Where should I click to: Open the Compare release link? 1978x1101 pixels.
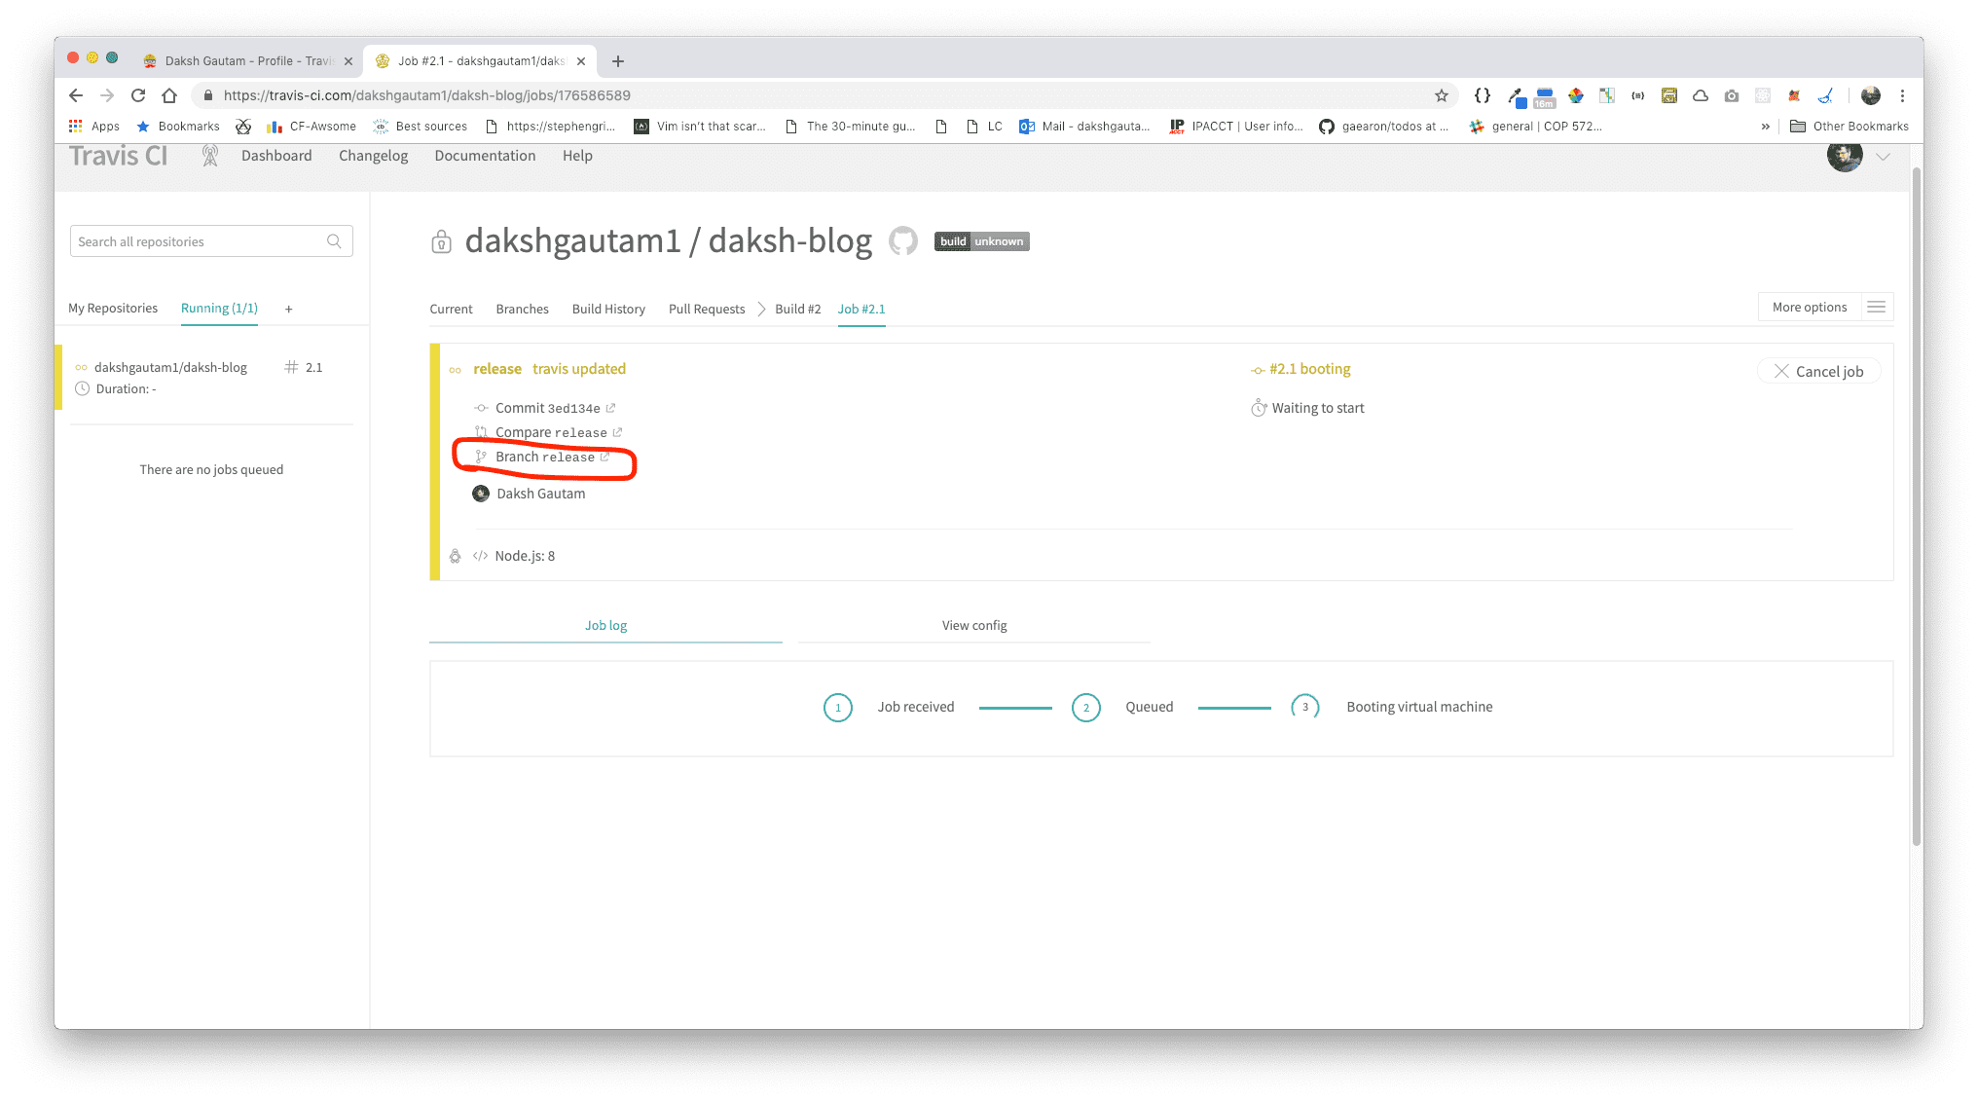coord(551,432)
